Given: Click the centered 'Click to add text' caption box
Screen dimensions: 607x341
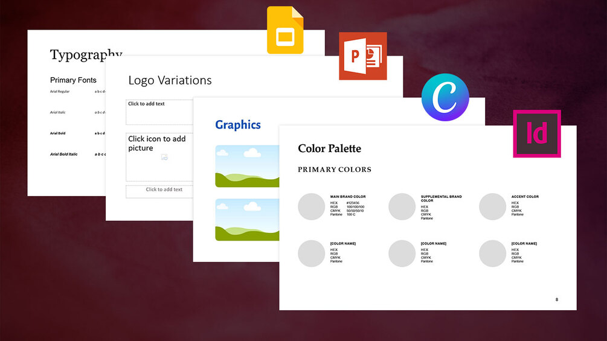Looking at the screenshot, I should click(159, 191).
